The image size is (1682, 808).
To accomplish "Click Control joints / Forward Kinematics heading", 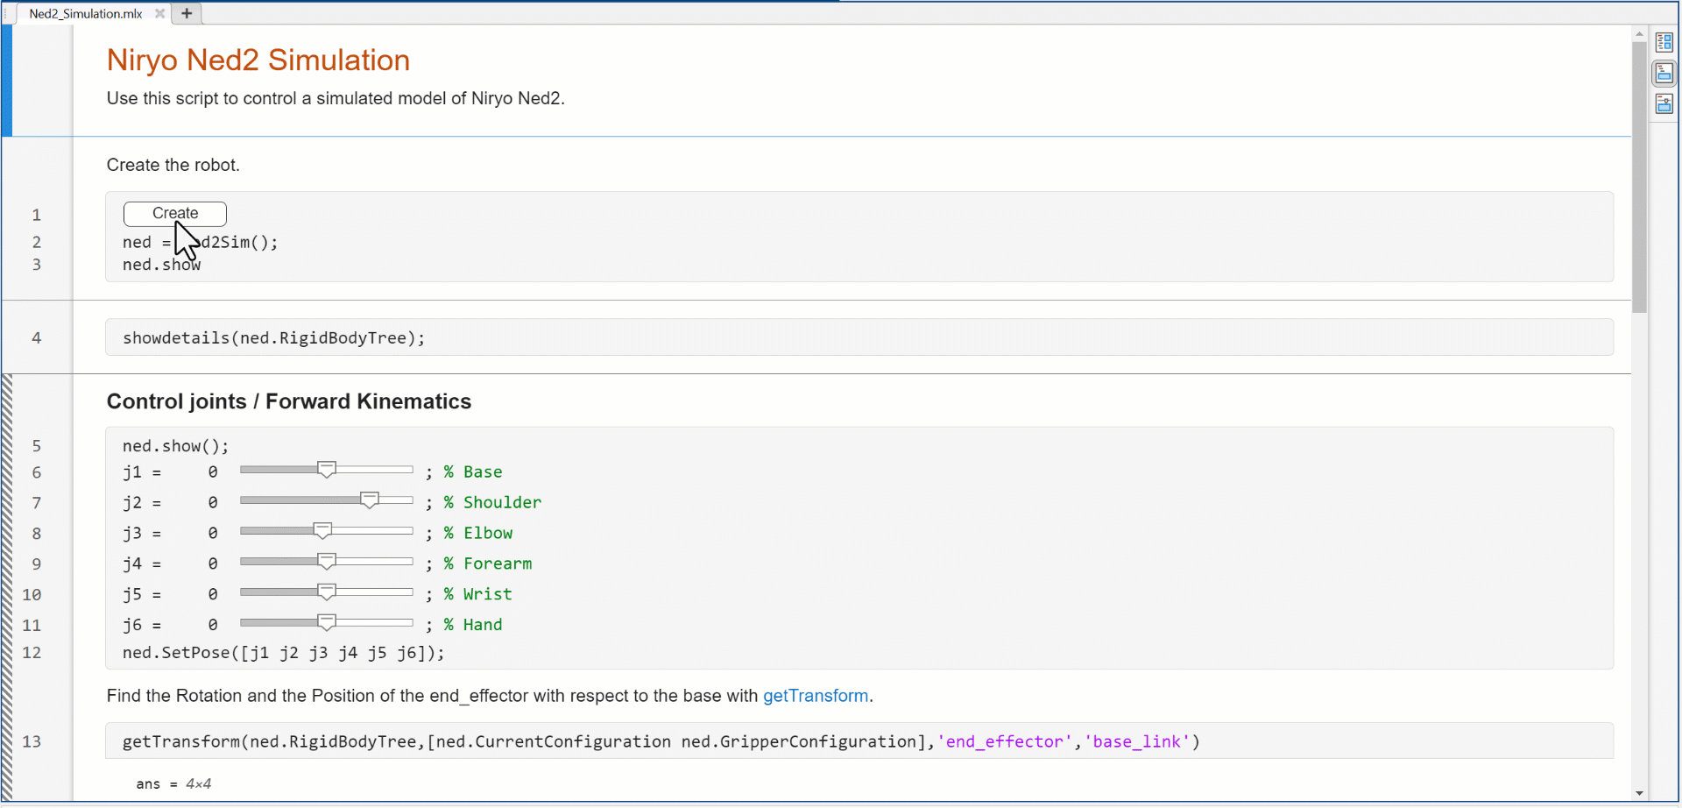I will pyautogui.click(x=289, y=401).
